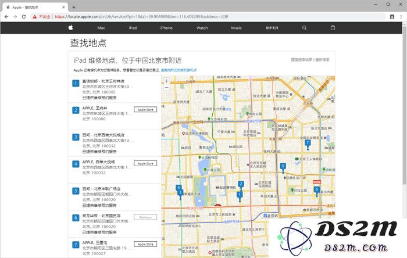
Task: Click list number badge 4
Action: 76,164
